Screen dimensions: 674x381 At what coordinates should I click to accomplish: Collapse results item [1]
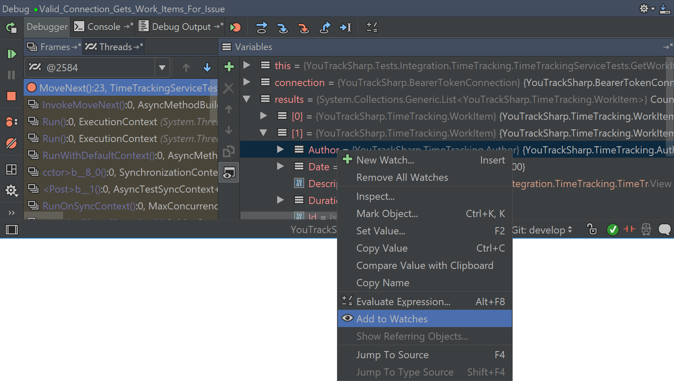point(264,133)
